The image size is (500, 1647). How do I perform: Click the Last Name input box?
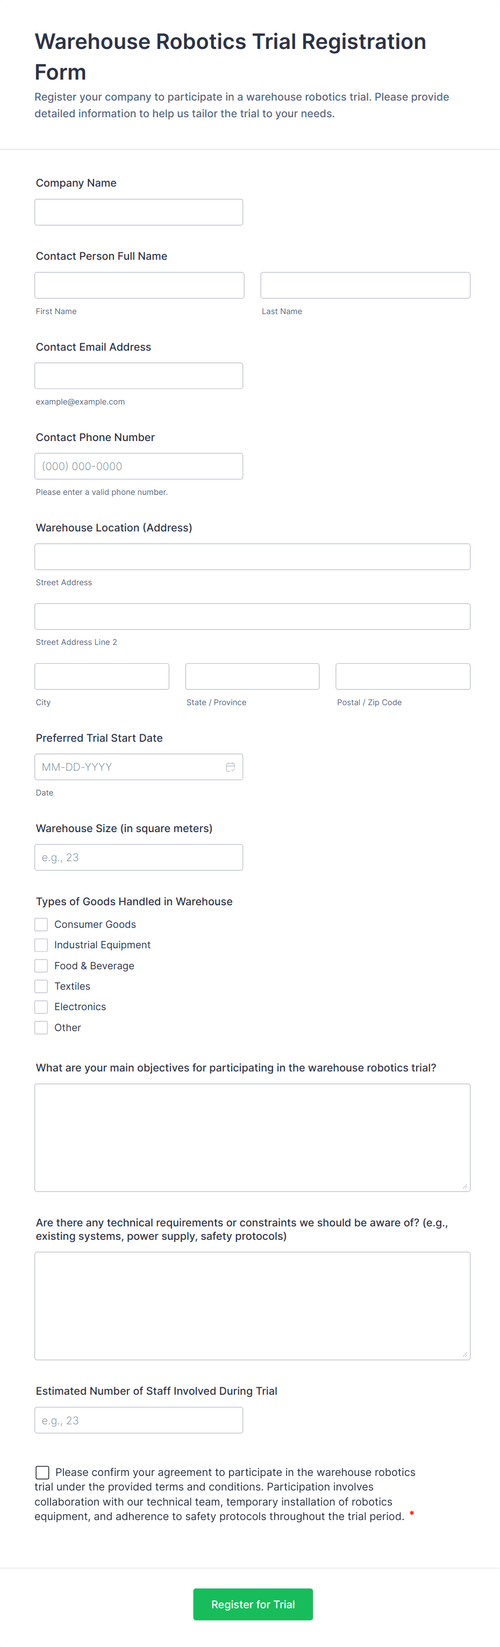[365, 285]
